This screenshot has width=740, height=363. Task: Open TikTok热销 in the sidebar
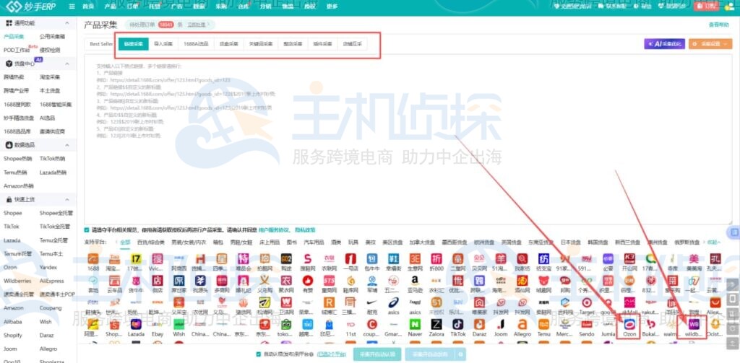[52, 159]
